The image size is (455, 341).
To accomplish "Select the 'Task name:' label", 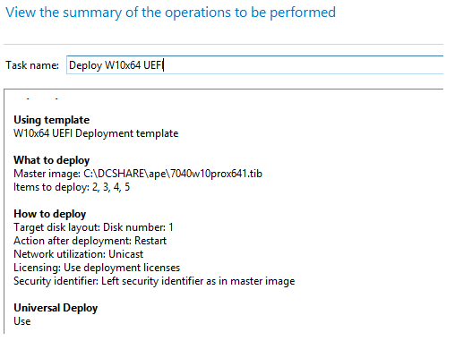I will point(32,65).
